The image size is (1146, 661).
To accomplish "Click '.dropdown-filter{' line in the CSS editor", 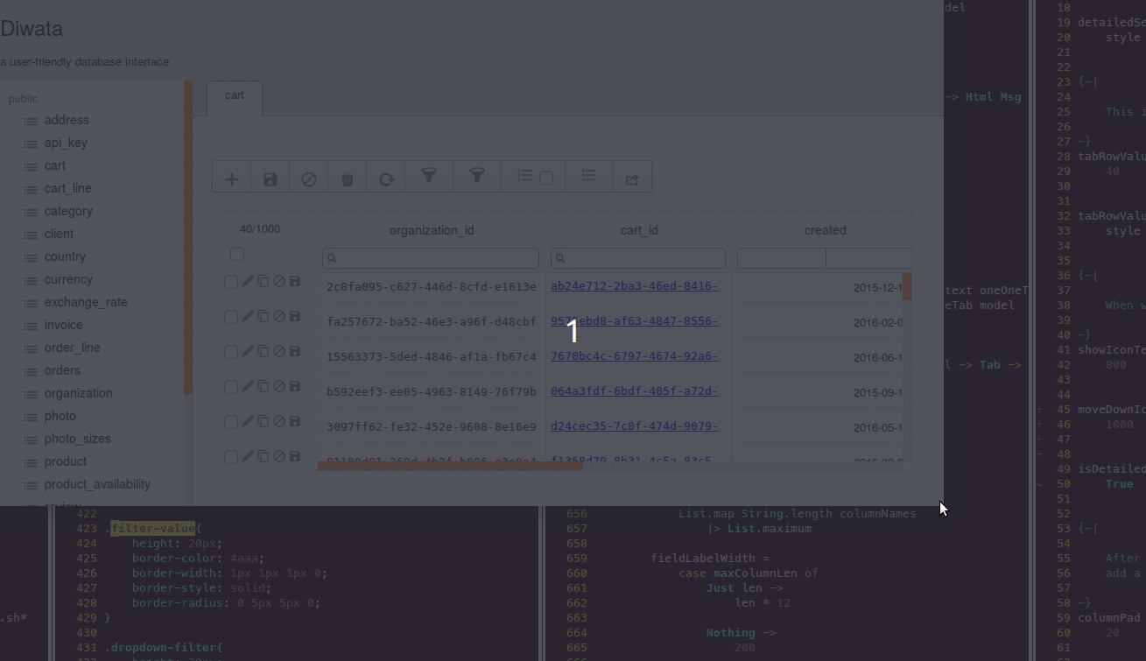I will pos(164,647).
